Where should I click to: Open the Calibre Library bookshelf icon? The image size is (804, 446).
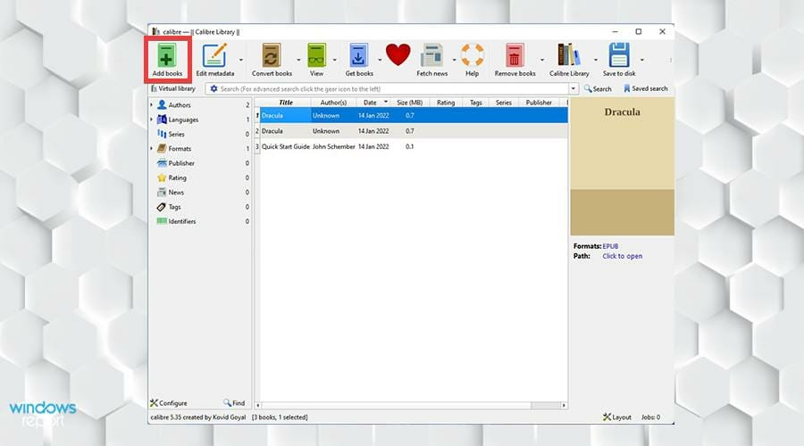point(569,55)
